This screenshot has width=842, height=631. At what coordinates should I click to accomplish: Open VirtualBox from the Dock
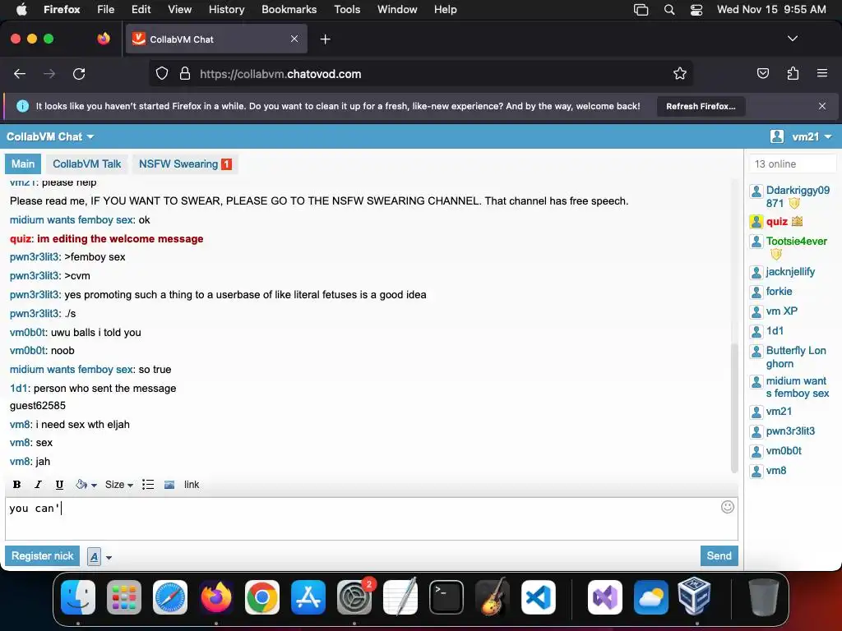click(x=694, y=597)
